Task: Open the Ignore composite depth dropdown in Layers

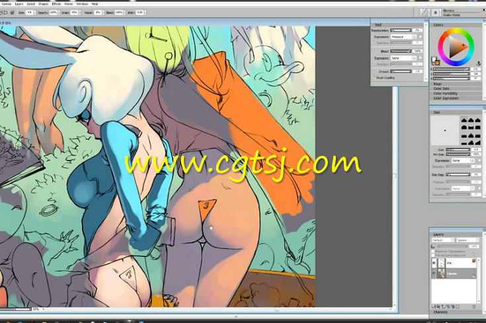Action: tap(467, 240)
